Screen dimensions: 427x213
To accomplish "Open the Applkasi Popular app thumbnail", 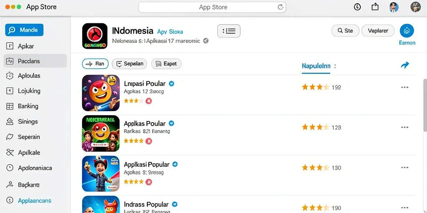I will 101,173.
